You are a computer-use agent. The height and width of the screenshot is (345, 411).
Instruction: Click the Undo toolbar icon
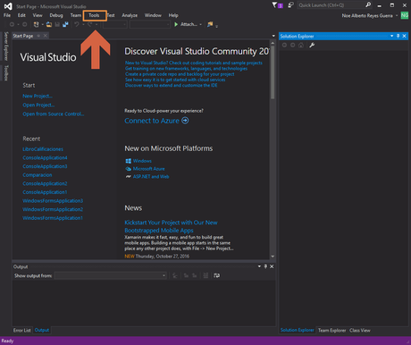(77, 24)
